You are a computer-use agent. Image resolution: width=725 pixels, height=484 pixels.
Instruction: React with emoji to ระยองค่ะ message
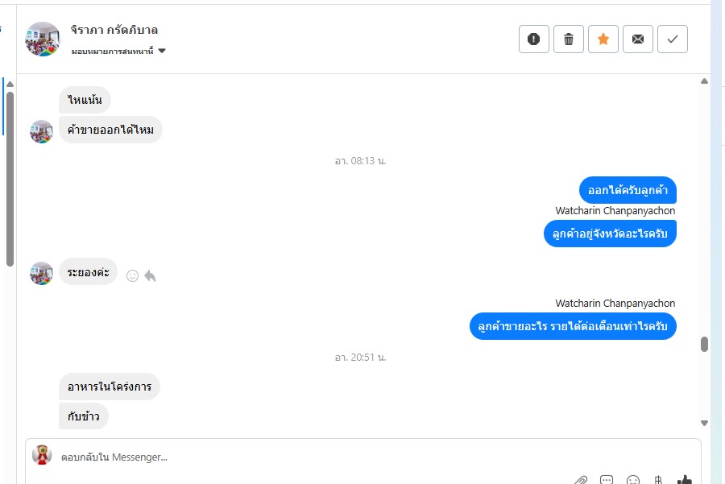point(132,276)
